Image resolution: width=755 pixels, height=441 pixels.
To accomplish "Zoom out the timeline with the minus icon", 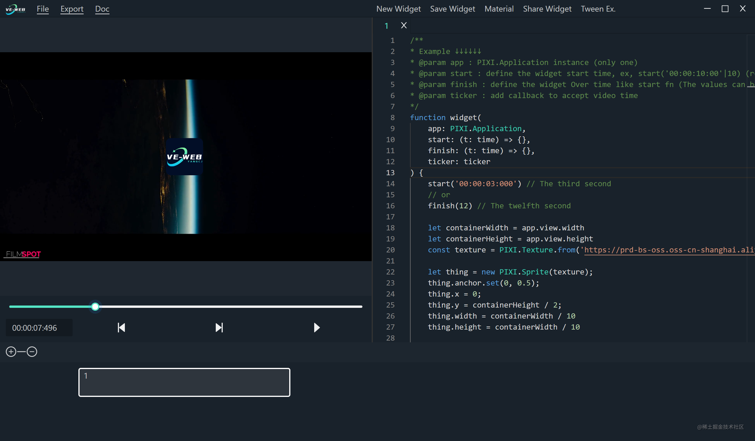I will [32, 352].
